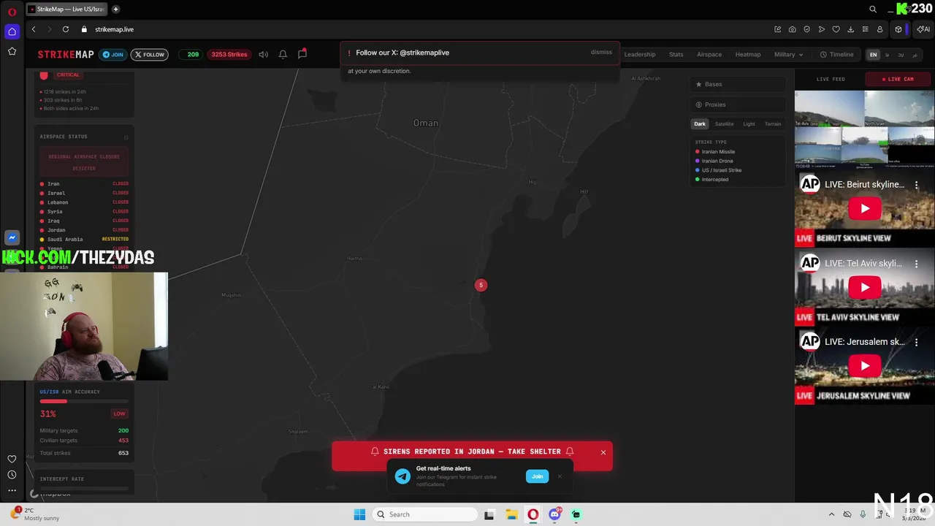Open the Windows Start menu

359,514
